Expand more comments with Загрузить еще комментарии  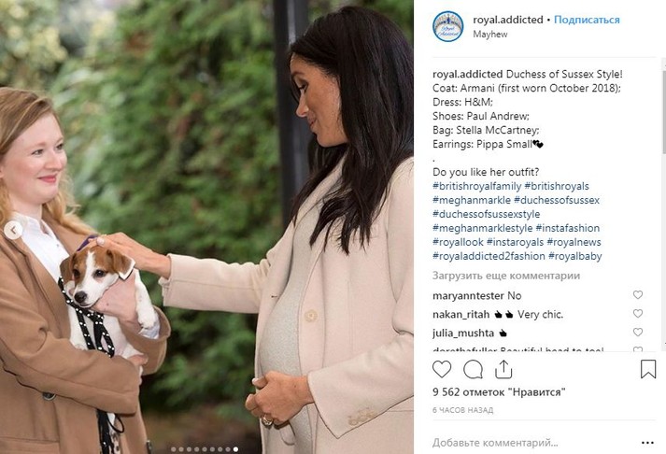(x=506, y=276)
